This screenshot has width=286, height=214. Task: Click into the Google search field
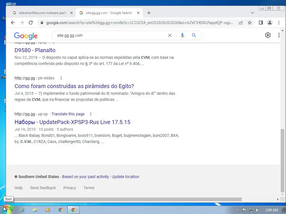(x=111, y=35)
